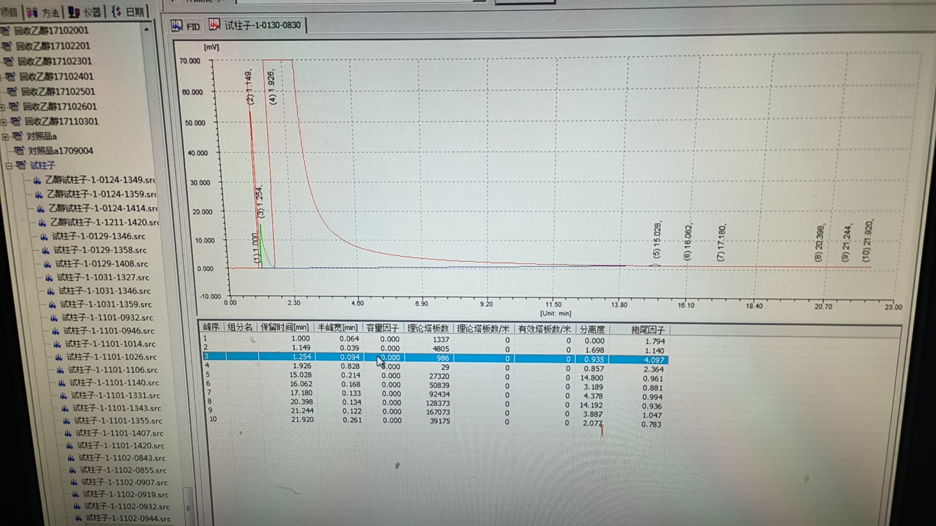Click the 保留时间[min] column header

pos(284,327)
